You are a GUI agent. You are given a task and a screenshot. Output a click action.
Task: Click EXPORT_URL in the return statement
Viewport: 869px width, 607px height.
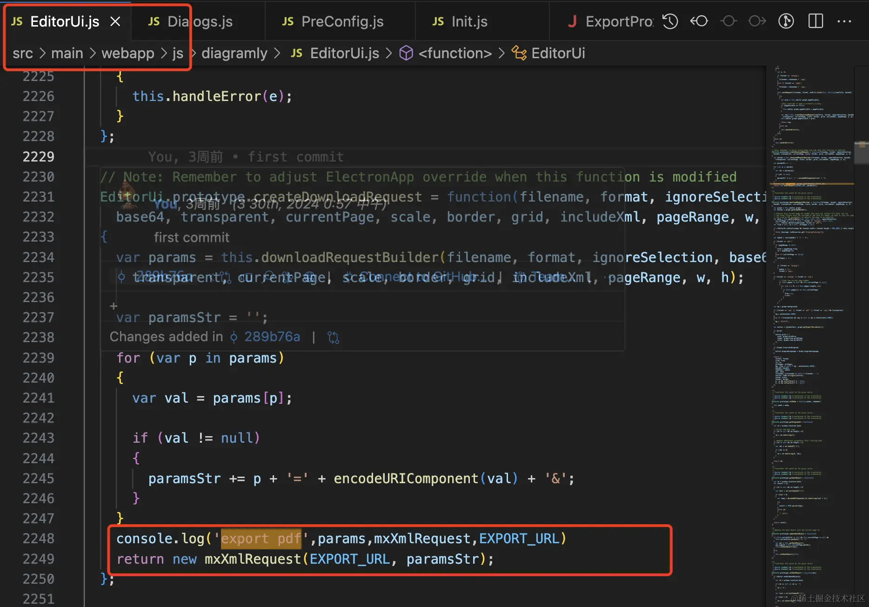[x=350, y=559]
